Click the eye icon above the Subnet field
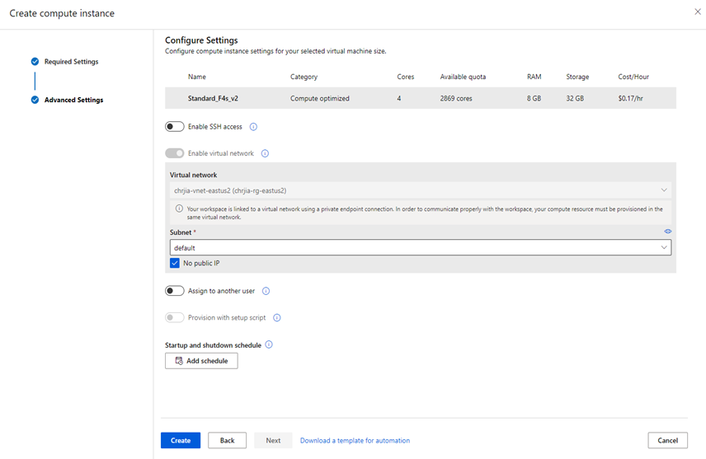The height and width of the screenshot is (459, 706). 668,232
